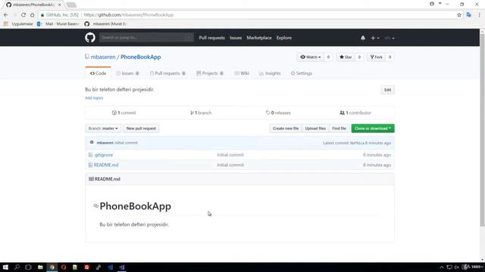Click the author avatar in commit bar
The image size is (485, 272).
[92, 143]
